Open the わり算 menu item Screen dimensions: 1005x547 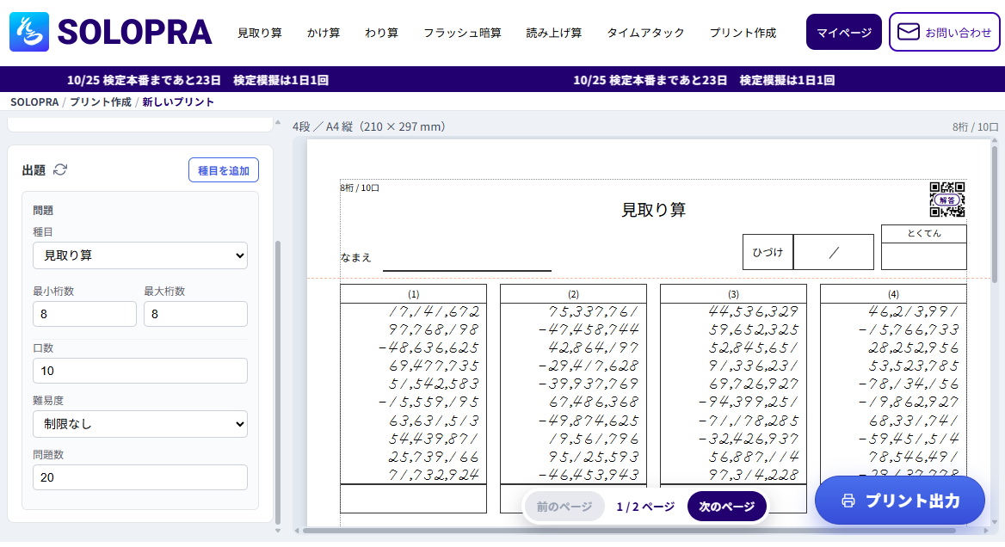pos(381,33)
